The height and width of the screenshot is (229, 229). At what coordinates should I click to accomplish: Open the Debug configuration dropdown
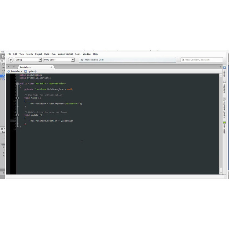pyautogui.click(x=28, y=60)
